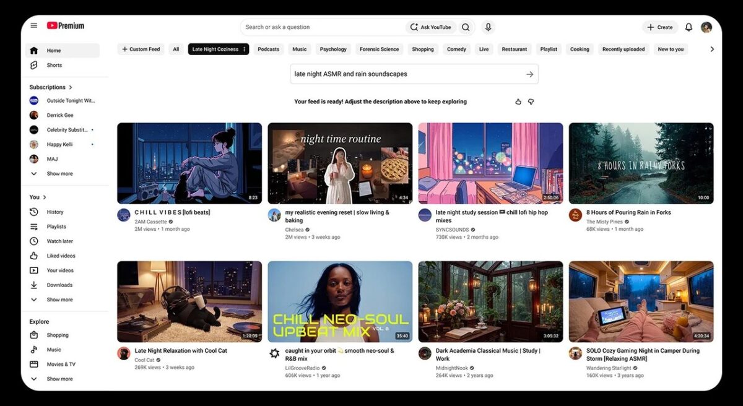Select the Shopping filter chip

(423, 49)
